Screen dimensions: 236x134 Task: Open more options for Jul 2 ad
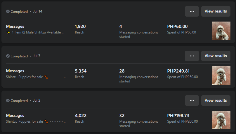click(x=192, y=100)
